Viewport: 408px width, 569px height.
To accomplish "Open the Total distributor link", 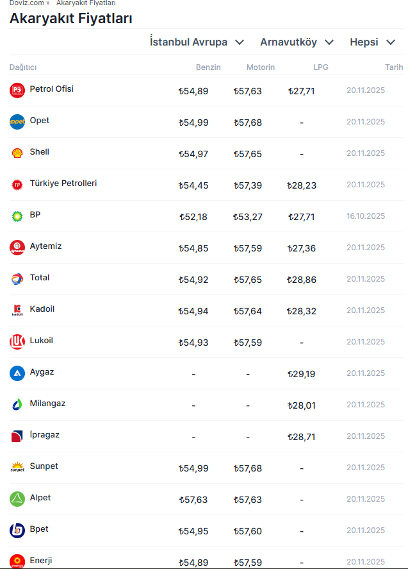I will [40, 278].
